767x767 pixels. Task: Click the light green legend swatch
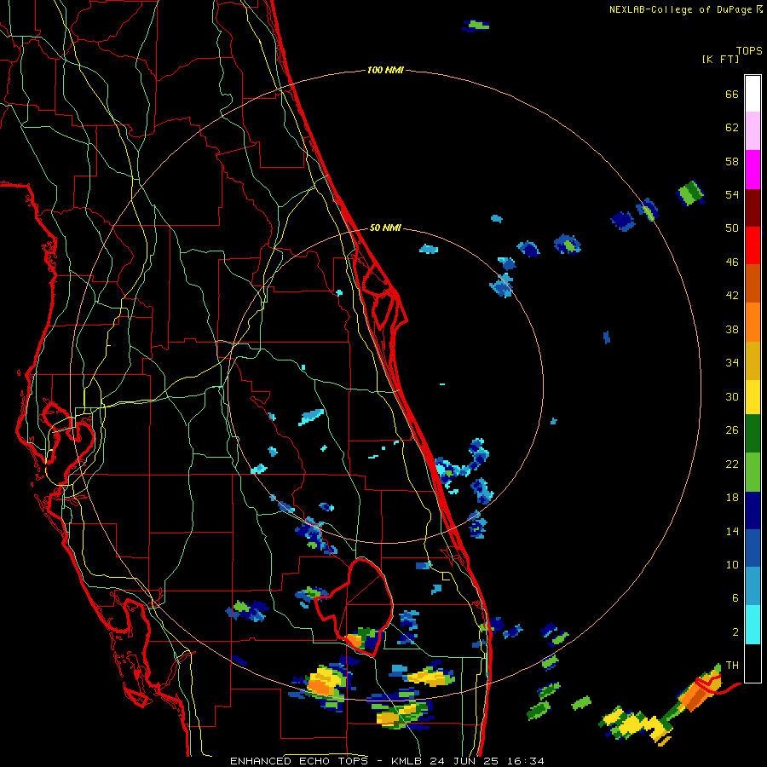pos(753,472)
